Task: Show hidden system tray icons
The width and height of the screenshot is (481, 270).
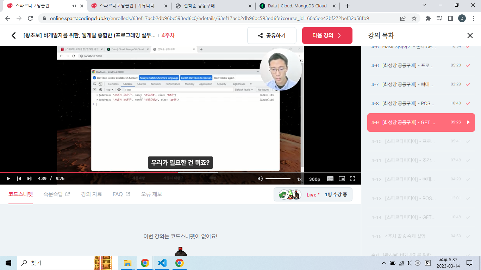Action: tap(384, 263)
